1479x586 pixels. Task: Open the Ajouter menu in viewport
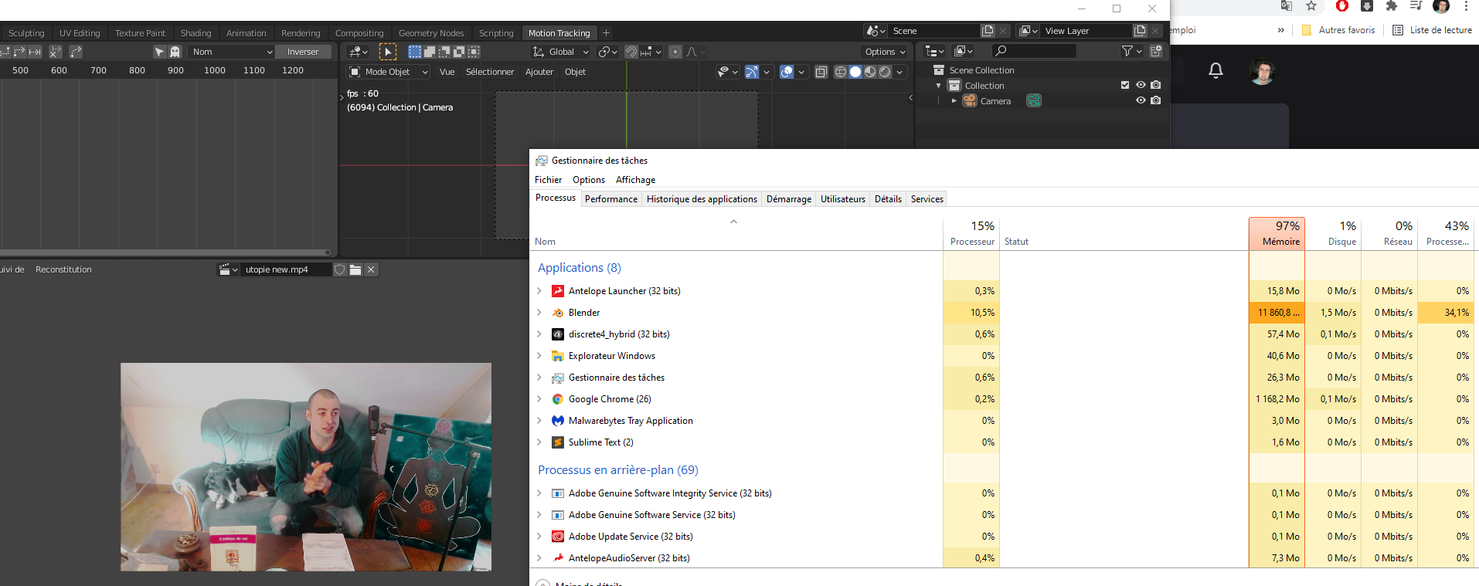click(x=539, y=72)
